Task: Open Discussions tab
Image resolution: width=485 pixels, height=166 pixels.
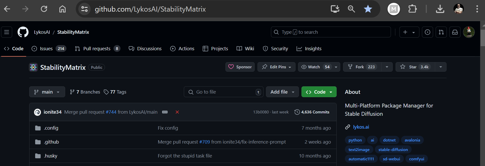Action: [x=145, y=49]
